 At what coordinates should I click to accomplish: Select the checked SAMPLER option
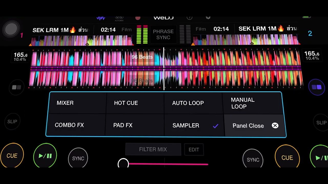click(194, 125)
